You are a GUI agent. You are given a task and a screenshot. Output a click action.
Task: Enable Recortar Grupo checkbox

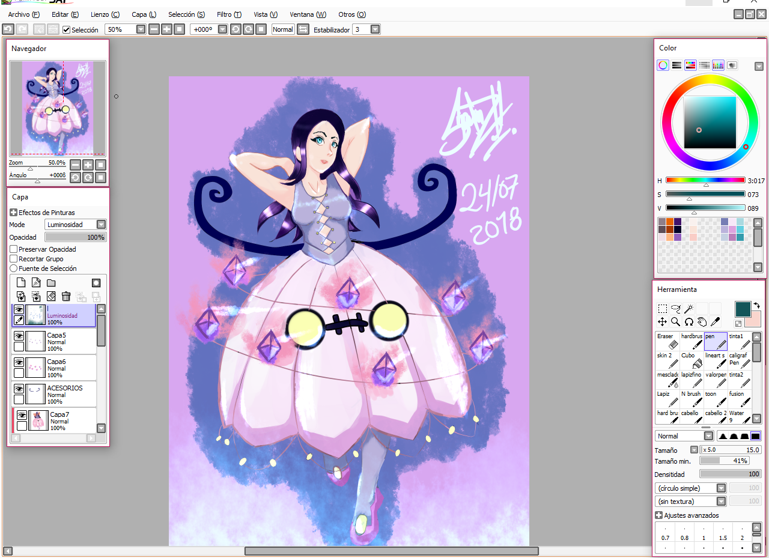[x=14, y=259]
